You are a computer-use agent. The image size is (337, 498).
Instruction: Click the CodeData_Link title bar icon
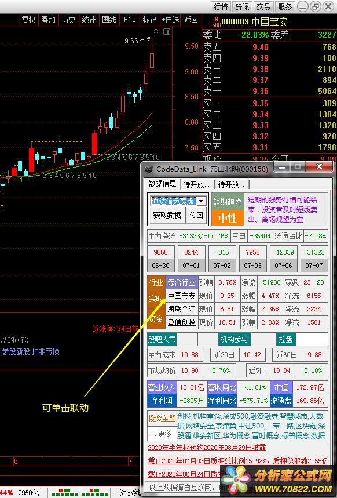149,169
